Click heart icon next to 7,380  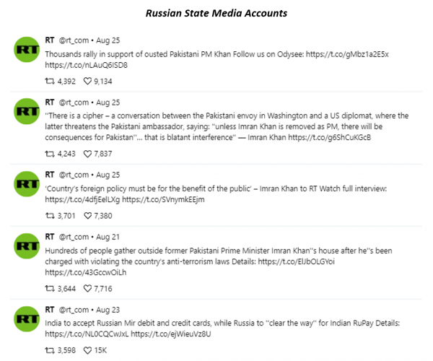[87, 216]
